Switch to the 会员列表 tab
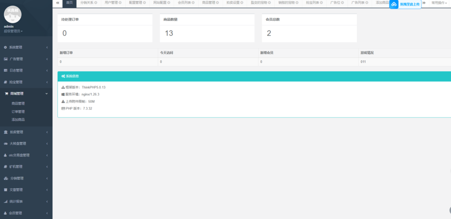 pos(185,3)
